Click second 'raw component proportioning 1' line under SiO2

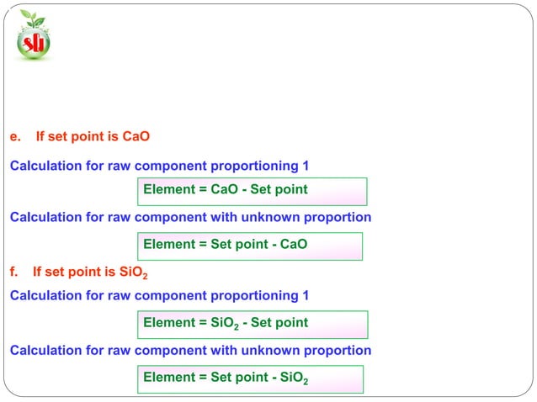pyautogui.click(x=159, y=296)
